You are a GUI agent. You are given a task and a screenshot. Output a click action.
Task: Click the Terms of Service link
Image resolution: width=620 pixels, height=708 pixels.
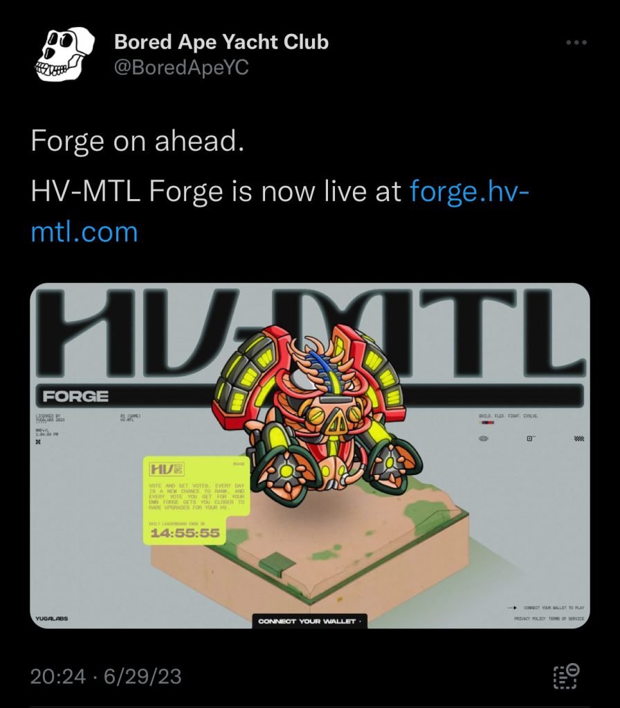point(566,619)
